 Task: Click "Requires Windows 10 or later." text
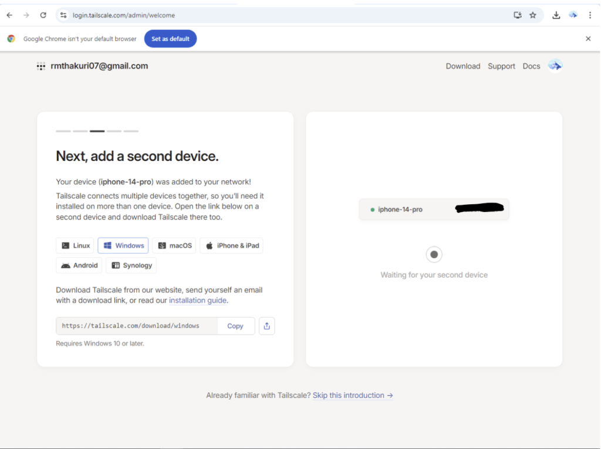point(100,343)
